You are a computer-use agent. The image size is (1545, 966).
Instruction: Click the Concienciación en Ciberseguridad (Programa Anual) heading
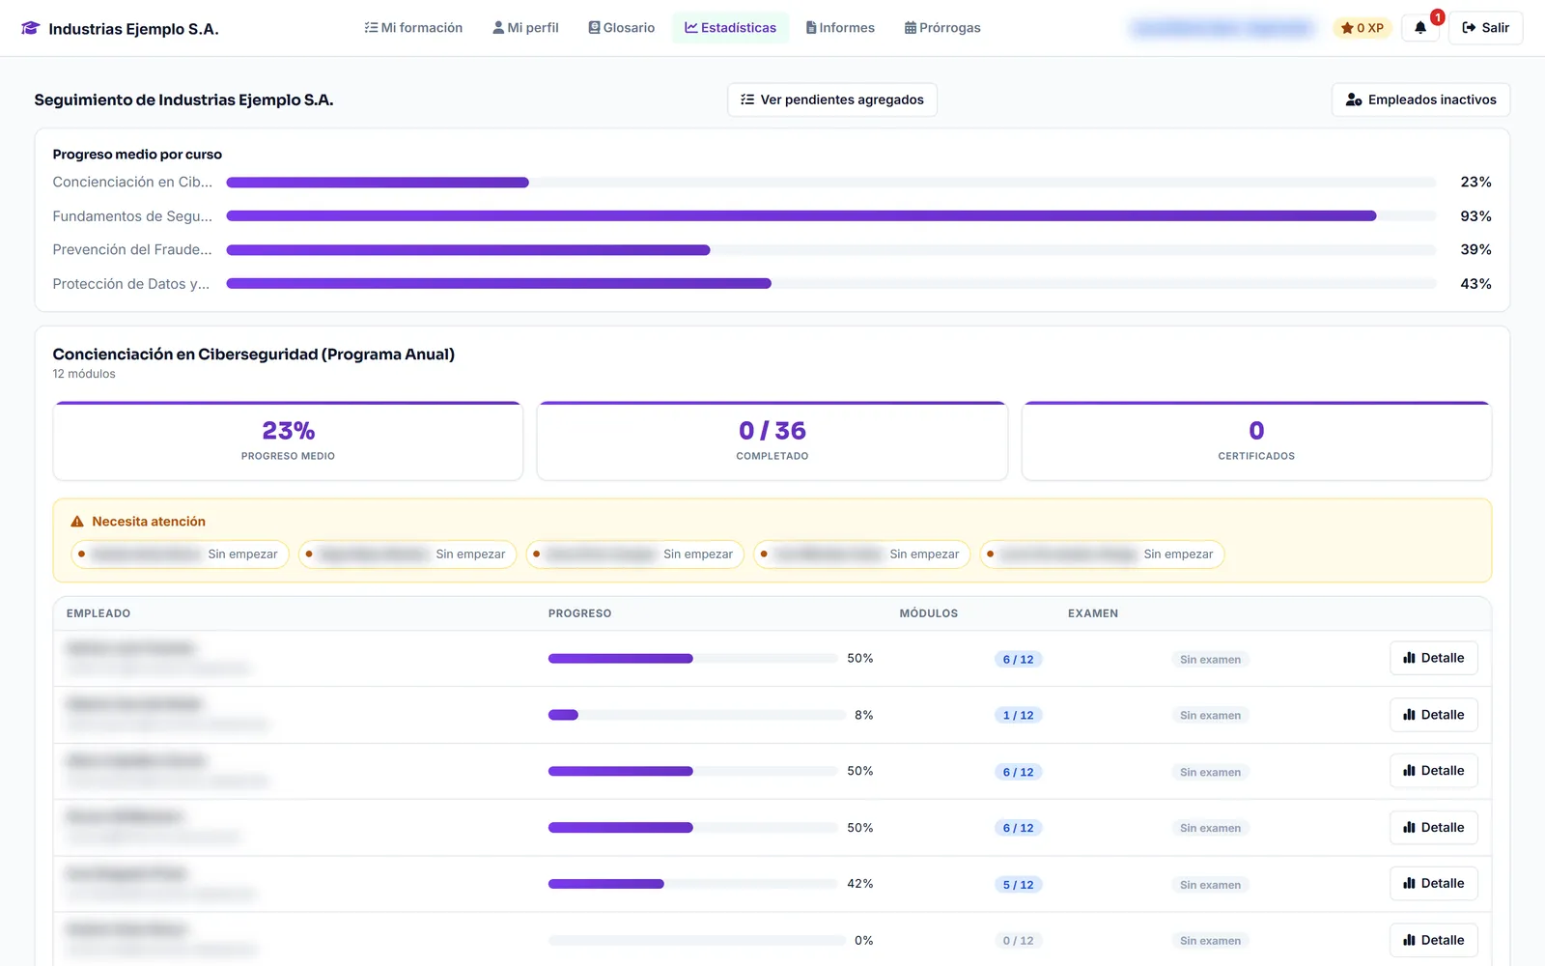[254, 355]
